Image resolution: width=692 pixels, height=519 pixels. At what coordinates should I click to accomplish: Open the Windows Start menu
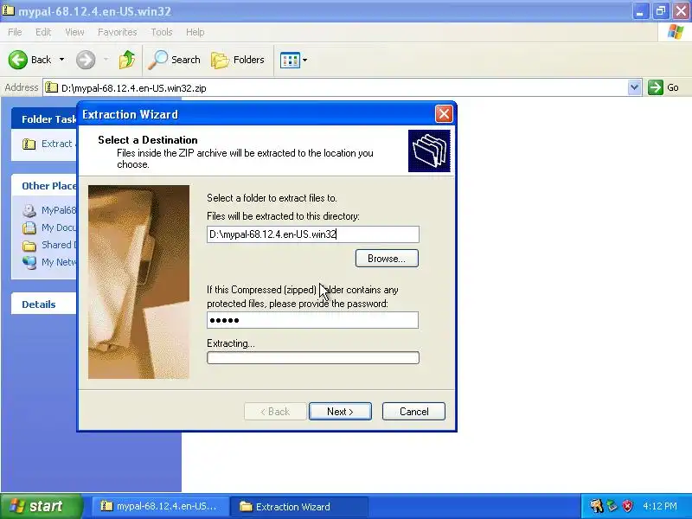tap(41, 506)
